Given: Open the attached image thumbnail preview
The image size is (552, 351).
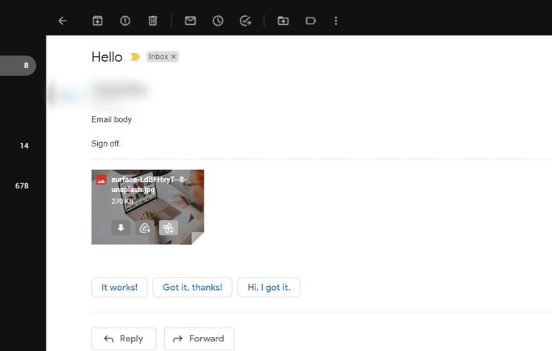Looking at the screenshot, I should 147,207.
